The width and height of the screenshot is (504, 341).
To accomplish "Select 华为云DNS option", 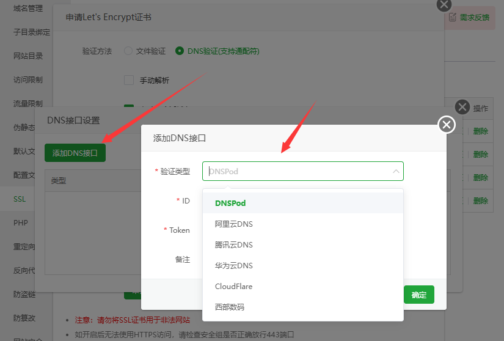I will pyautogui.click(x=303, y=265).
